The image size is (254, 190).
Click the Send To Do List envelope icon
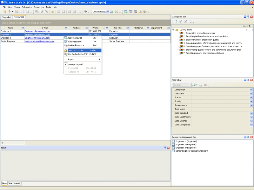coord(66,50)
